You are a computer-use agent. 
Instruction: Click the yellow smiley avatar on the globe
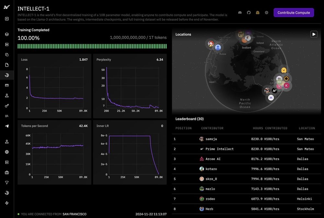[x=284, y=70]
